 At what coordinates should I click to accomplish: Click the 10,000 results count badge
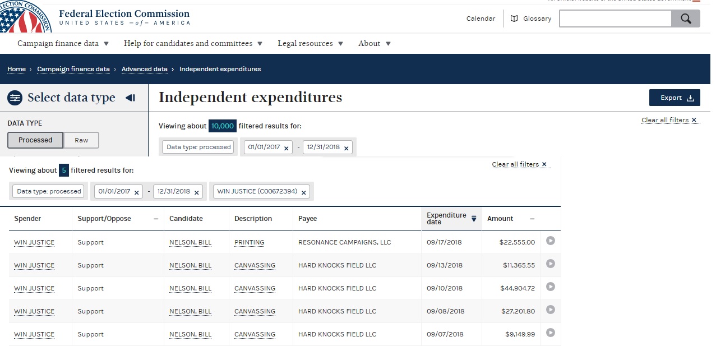(x=223, y=126)
